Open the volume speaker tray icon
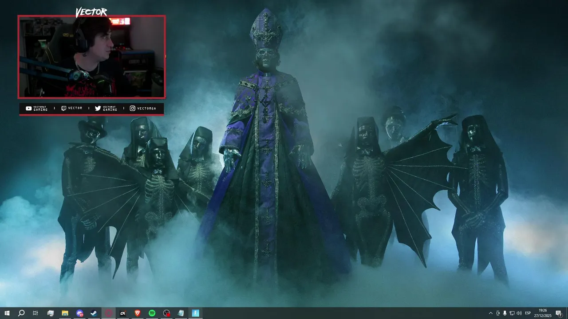 (x=519, y=313)
